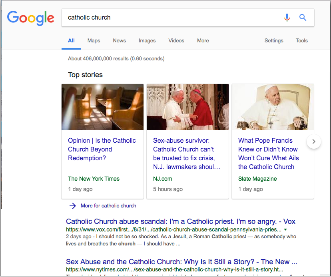Switch to the Maps tab

[94, 40]
